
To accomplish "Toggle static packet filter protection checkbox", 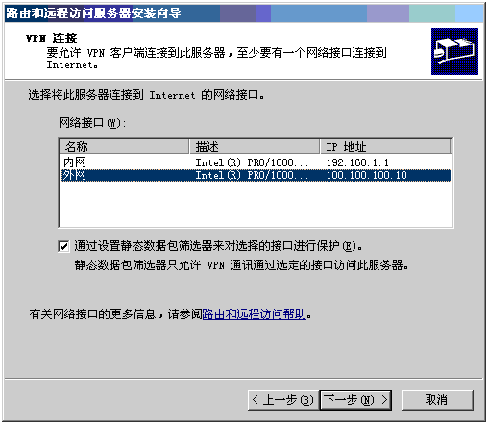I will (63, 246).
